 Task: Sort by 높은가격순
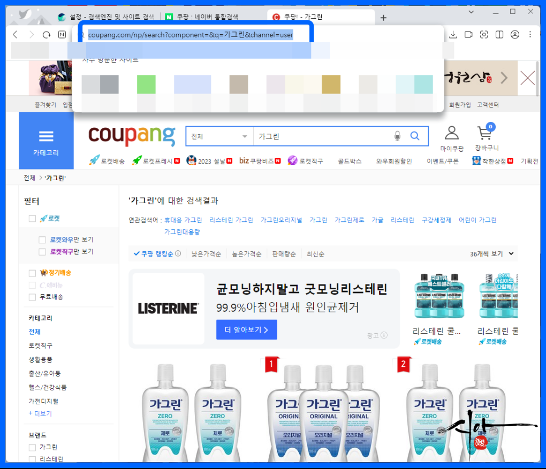247,254
